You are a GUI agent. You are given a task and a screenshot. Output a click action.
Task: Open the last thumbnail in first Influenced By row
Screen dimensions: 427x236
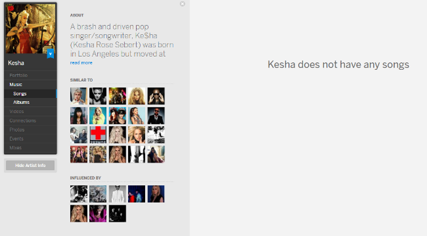(156, 194)
